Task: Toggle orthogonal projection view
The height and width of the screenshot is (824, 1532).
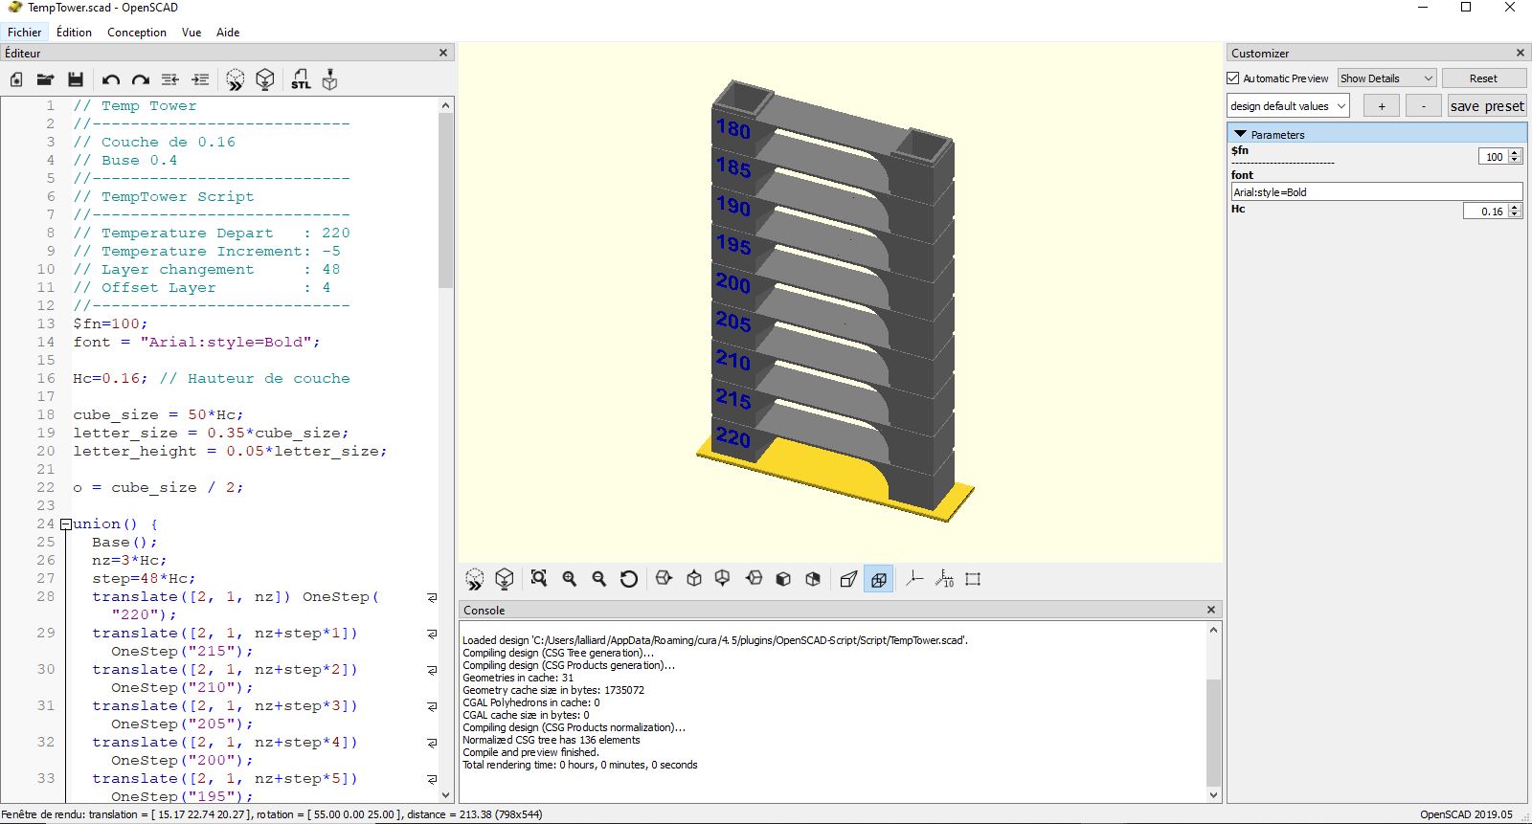Action: pos(878,579)
